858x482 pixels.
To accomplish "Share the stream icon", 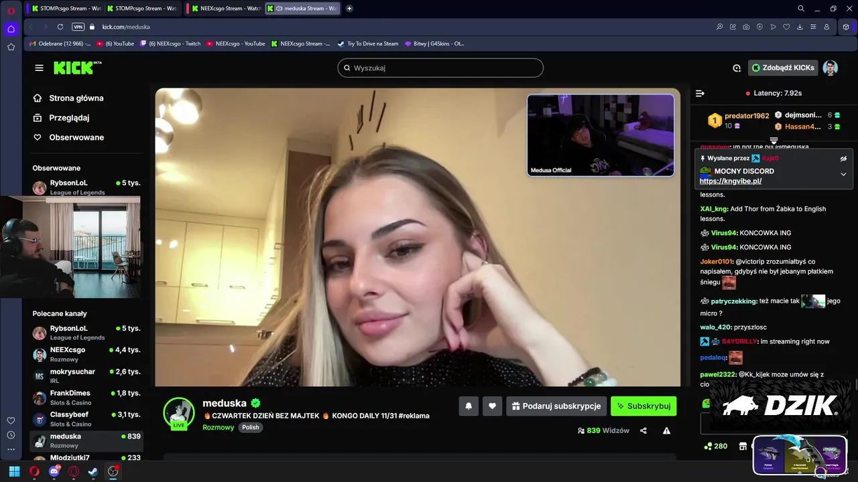I will point(643,430).
